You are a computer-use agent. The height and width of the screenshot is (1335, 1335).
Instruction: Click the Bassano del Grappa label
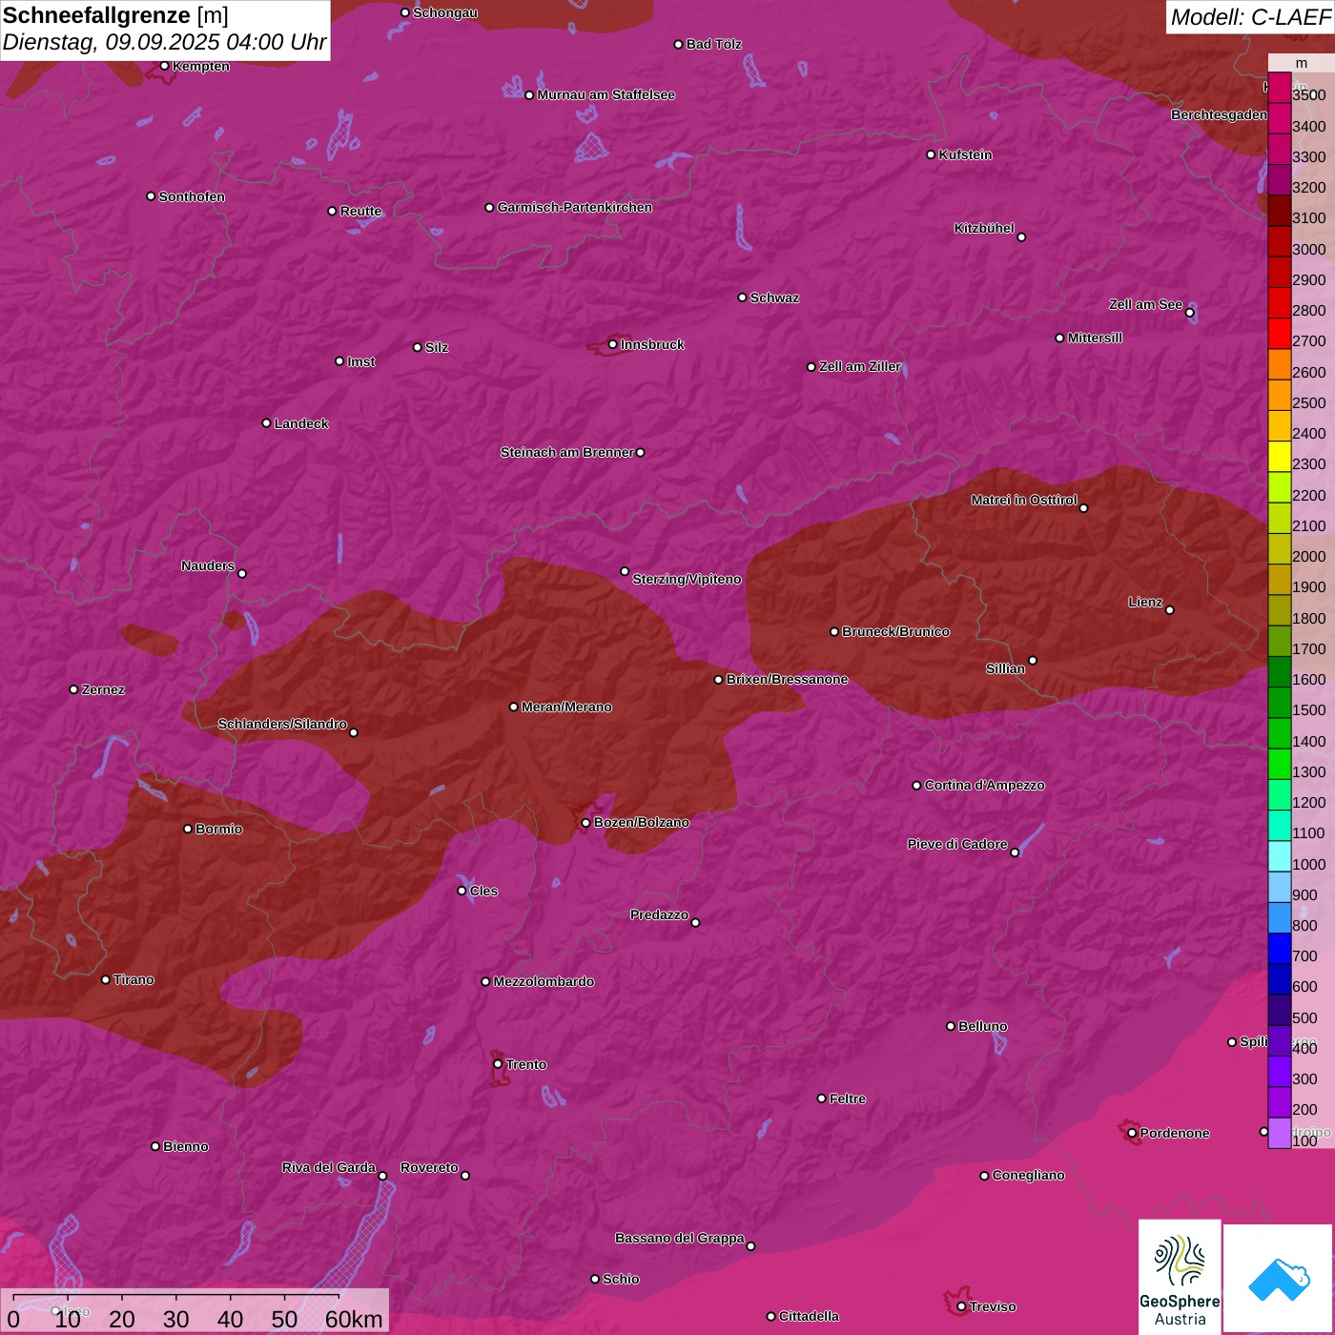pos(680,1238)
